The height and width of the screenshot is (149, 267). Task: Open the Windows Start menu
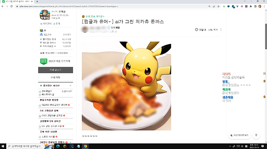[x=3, y=146]
